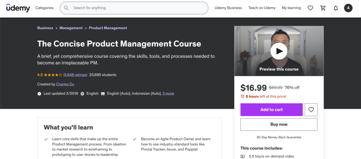The width and height of the screenshot is (361, 159).
Task: Open Udemy Business in header
Action: click(x=228, y=8)
